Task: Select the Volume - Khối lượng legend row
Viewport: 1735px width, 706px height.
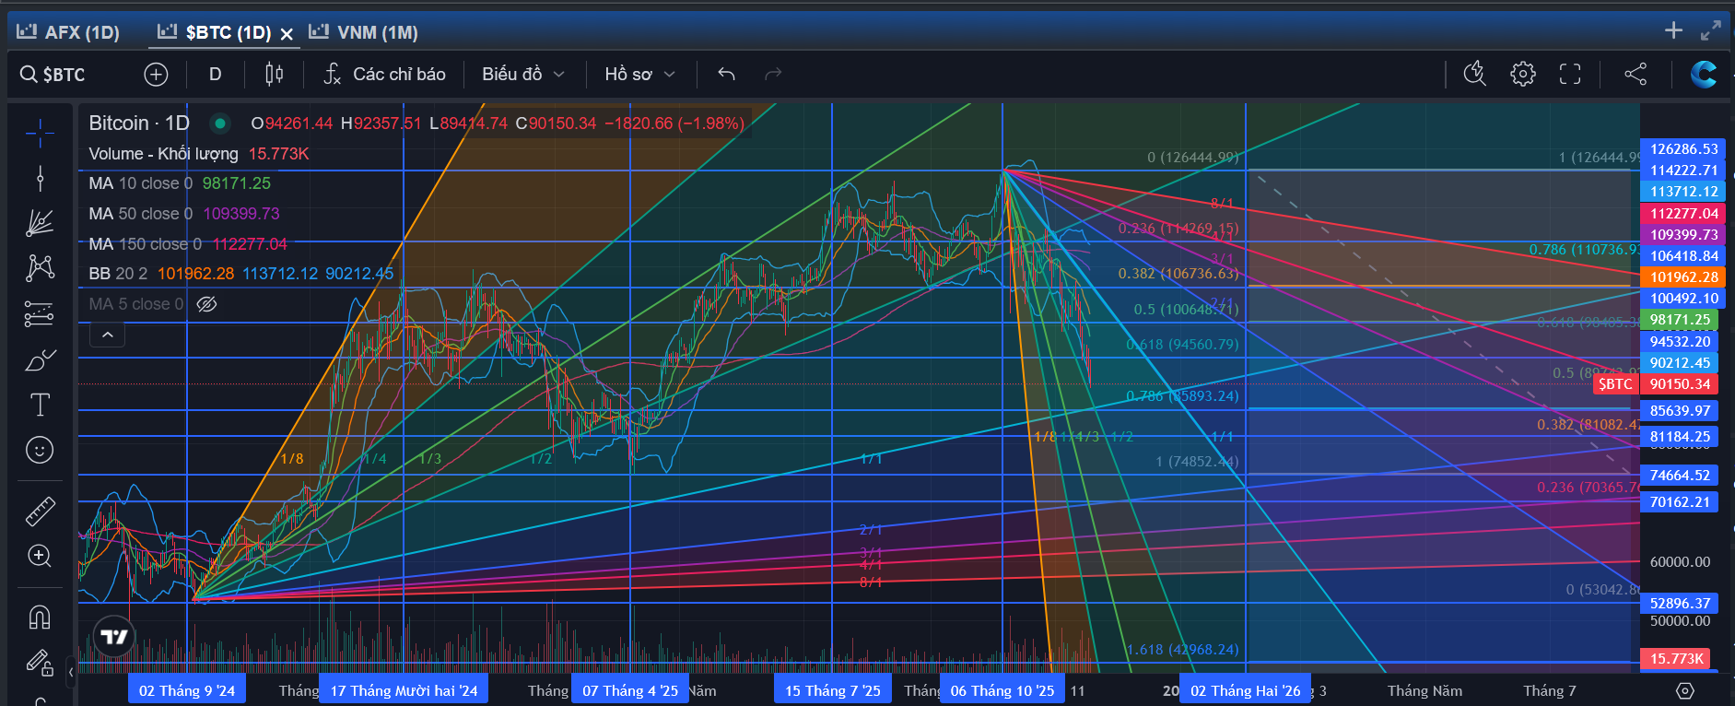Action: click(x=199, y=154)
